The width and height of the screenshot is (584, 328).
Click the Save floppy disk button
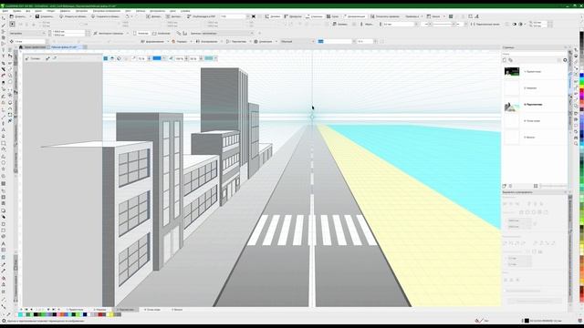click(x=44, y=16)
